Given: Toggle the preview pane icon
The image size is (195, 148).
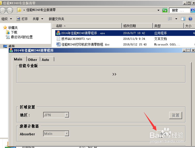Looking at the screenshot, I should (183, 19).
